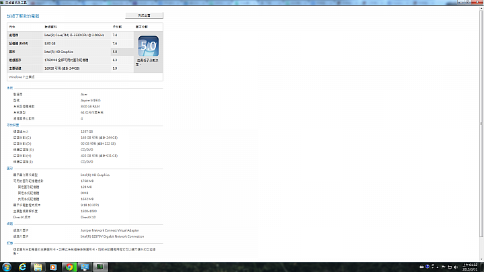The width and height of the screenshot is (484, 272).
Task: Click the highlighted 5.0 graphics subscore
Action: coord(115,52)
